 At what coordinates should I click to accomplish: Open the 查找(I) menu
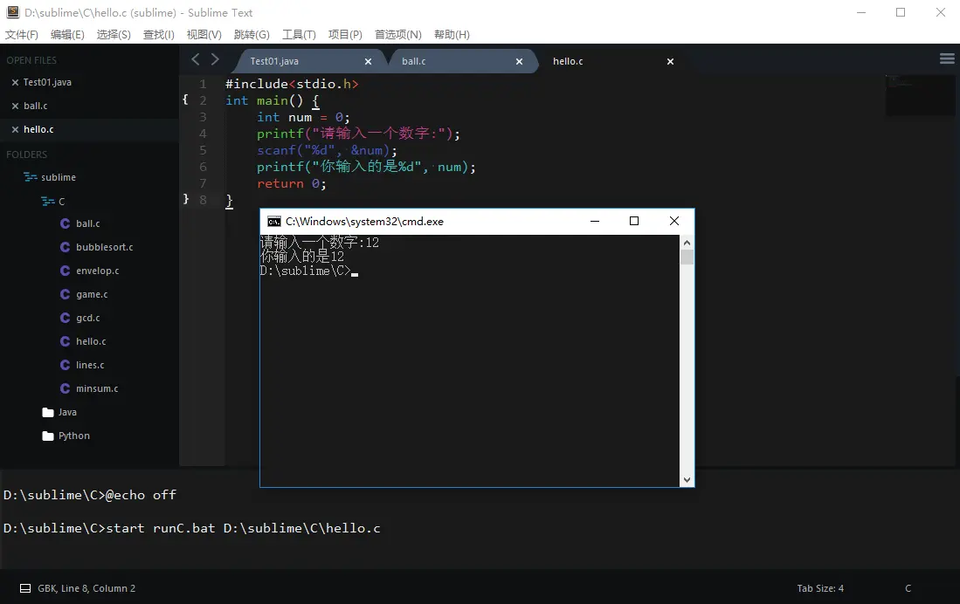[159, 35]
